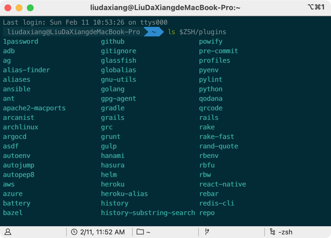Viewport: 331px width, 238px height.
Task: Click the arcanist entry
Action: [18, 118]
